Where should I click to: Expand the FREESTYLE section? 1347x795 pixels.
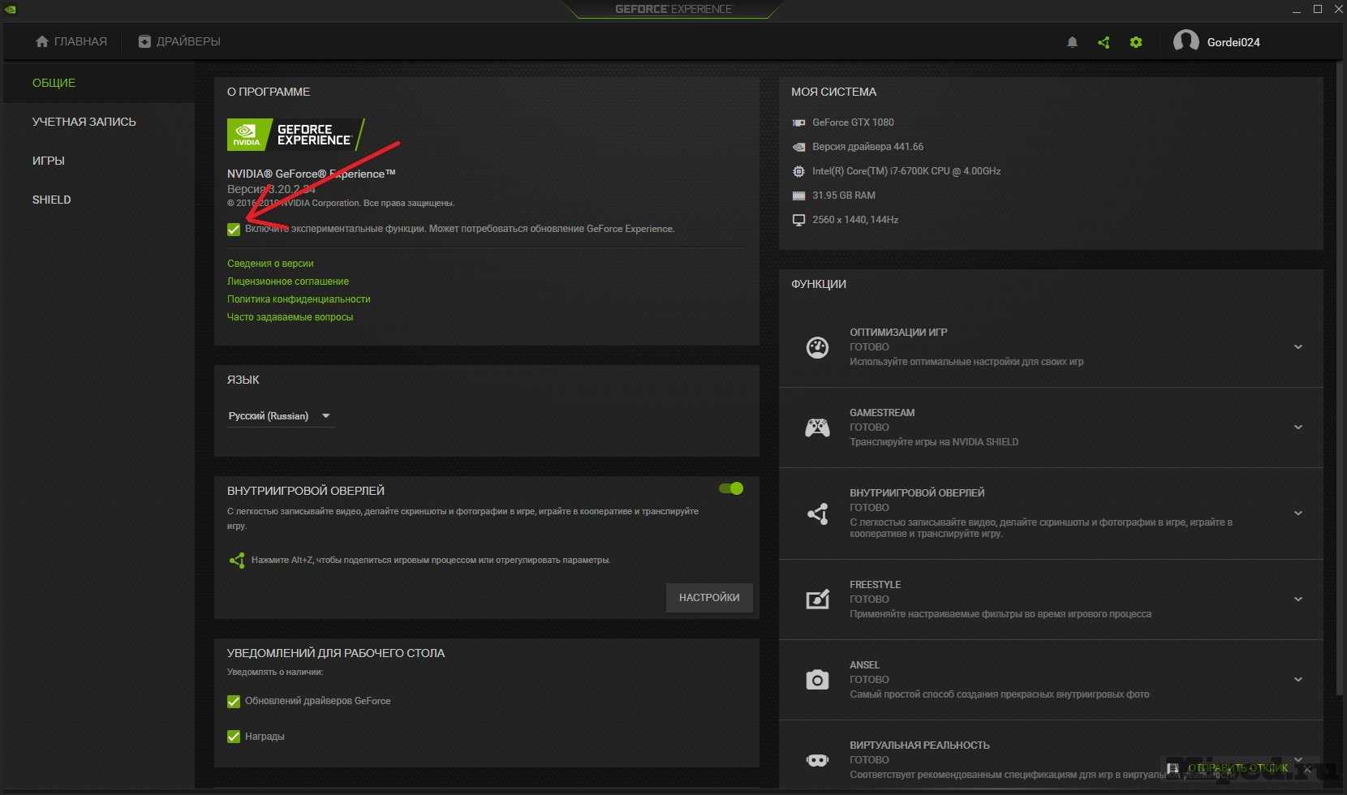pos(1298,599)
